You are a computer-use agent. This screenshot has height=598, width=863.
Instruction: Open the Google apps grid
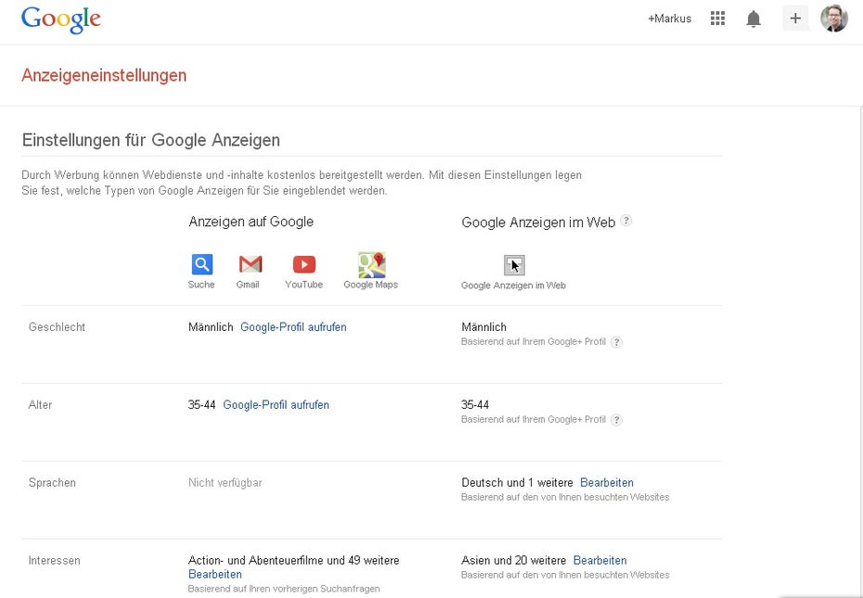tap(717, 19)
